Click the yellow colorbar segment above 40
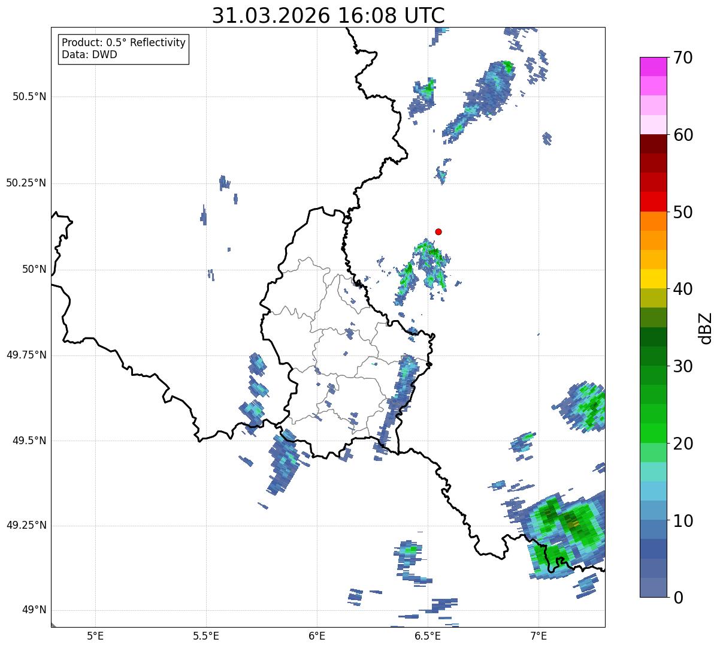 [x=653, y=279]
